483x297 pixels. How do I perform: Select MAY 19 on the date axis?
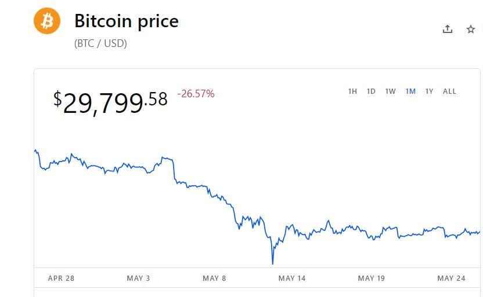tap(371, 278)
